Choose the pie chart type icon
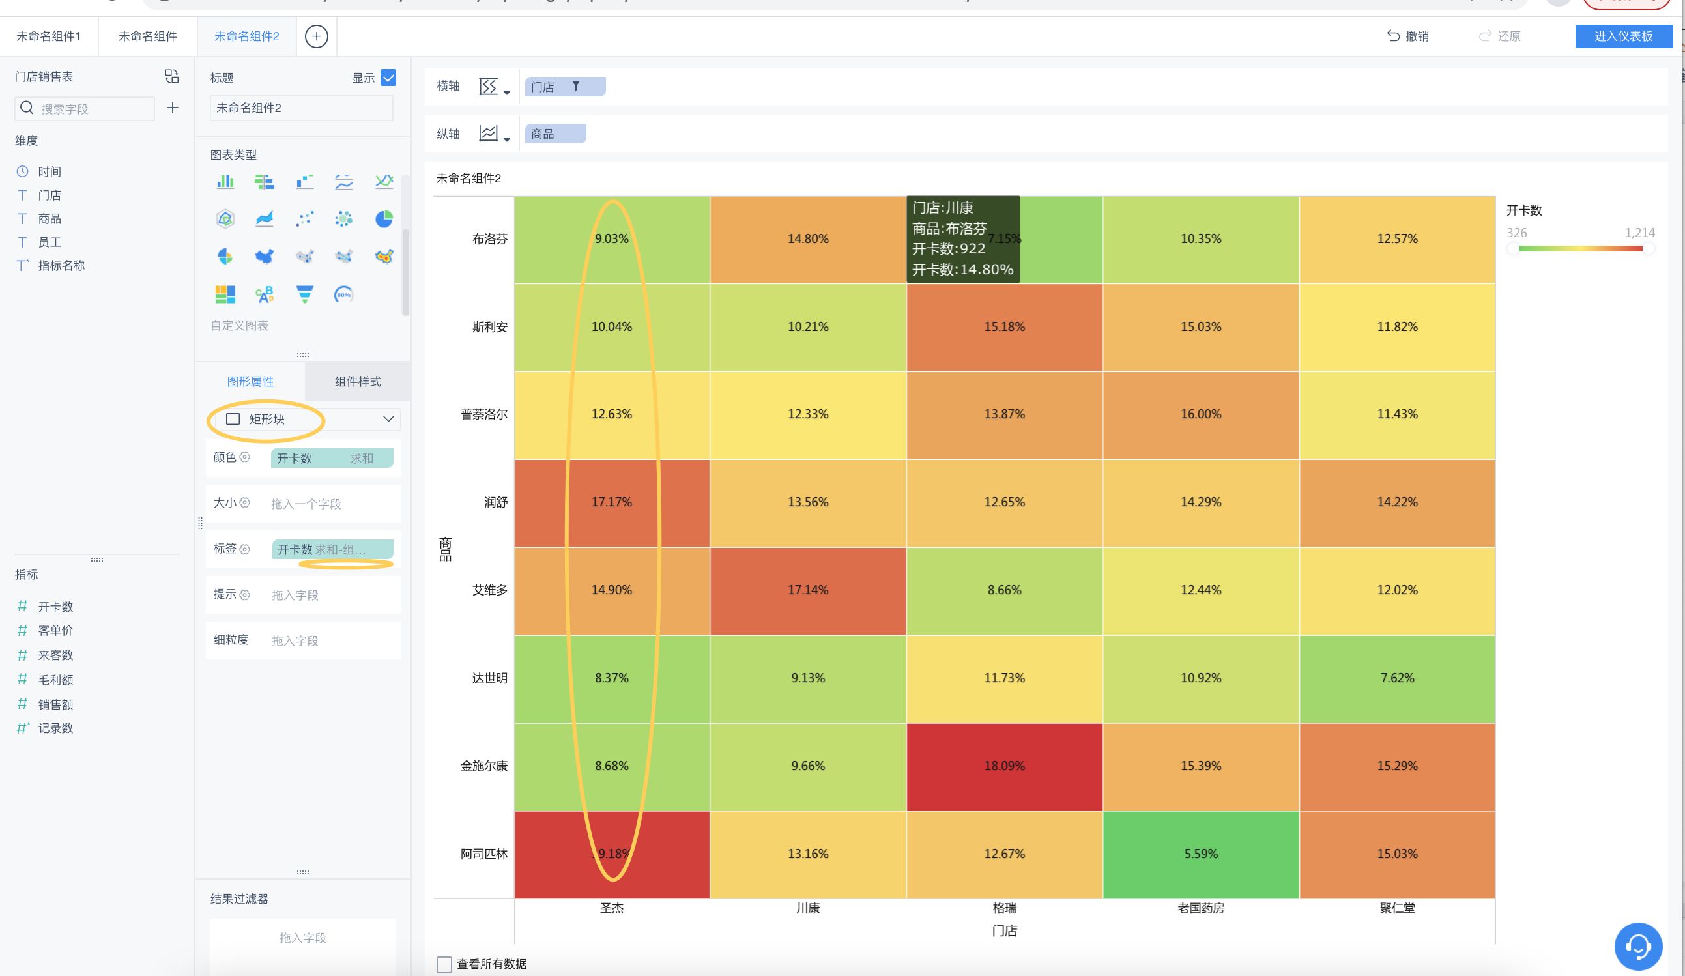Viewport: 1685px width, 976px height. [x=384, y=219]
